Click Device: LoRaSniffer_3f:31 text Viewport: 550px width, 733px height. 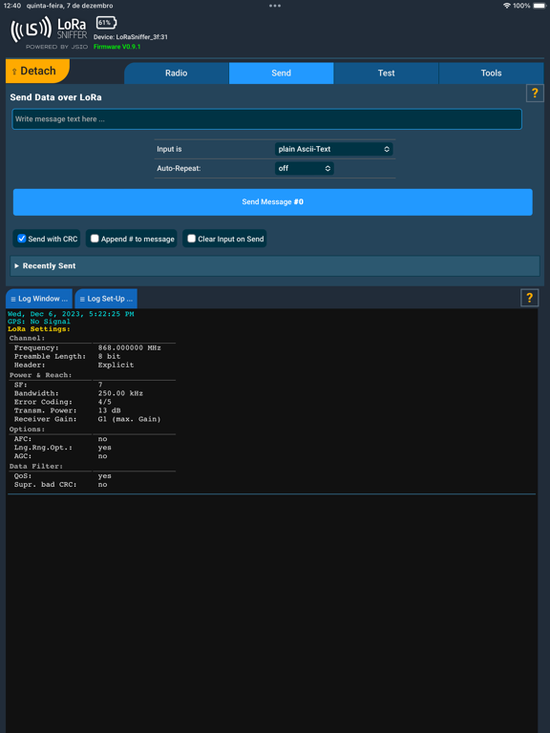pyautogui.click(x=131, y=37)
